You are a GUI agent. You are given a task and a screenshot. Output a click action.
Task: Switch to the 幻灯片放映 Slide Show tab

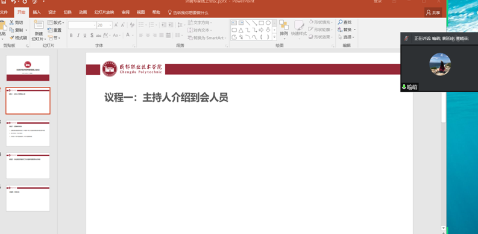pyautogui.click(x=104, y=13)
